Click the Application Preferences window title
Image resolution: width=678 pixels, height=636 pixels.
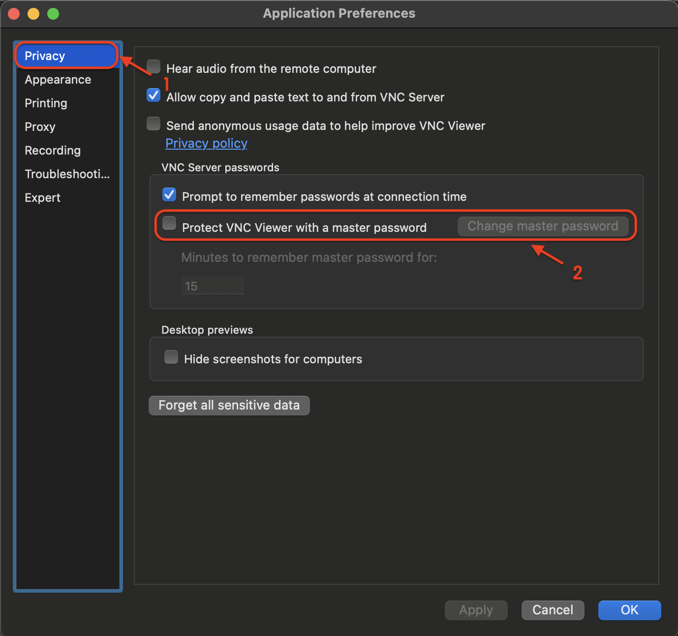pyautogui.click(x=339, y=13)
